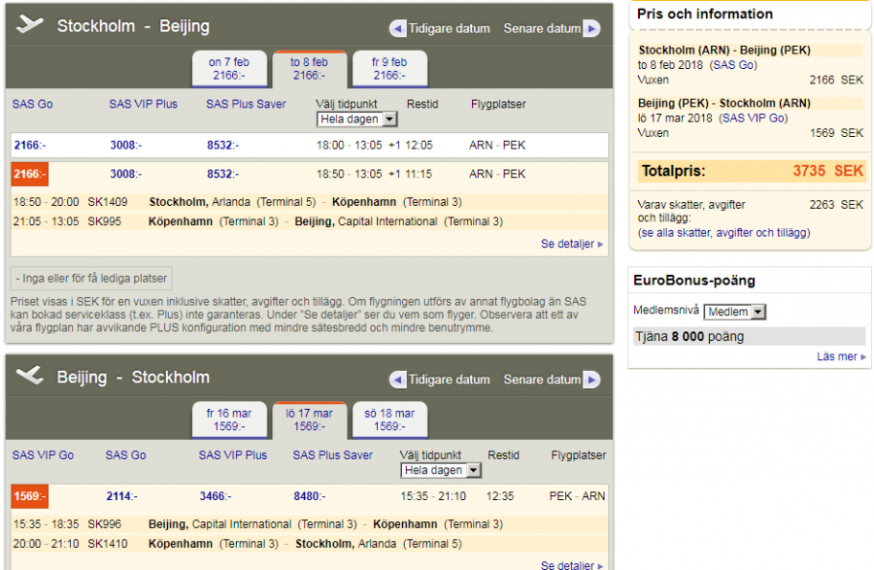Click the return SAS VIP Go column header
The width and height of the screenshot is (874, 570).
(43, 455)
